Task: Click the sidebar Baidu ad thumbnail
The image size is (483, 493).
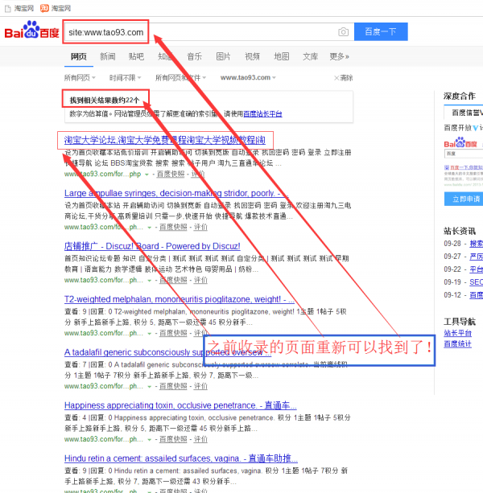Action: point(463,162)
